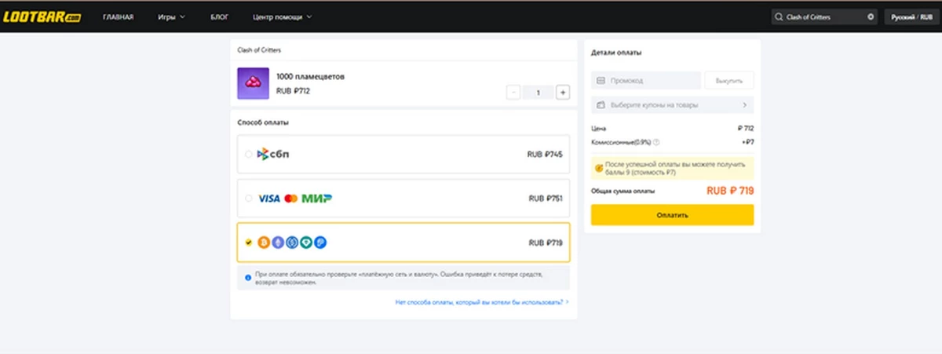Click the Mastercard logo
The image size is (942, 354).
point(291,199)
